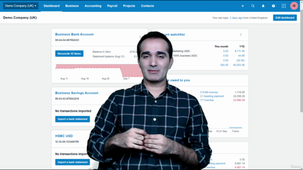
Task: Open the 21 Awaiting payment link
Action: tap(212, 96)
